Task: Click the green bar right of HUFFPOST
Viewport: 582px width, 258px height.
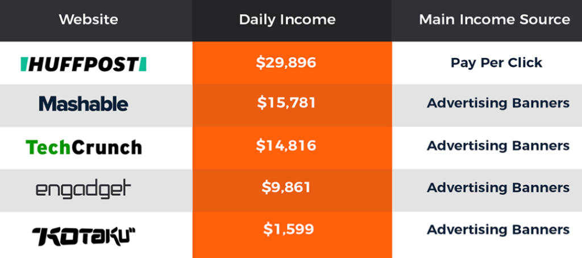Action: (x=143, y=65)
